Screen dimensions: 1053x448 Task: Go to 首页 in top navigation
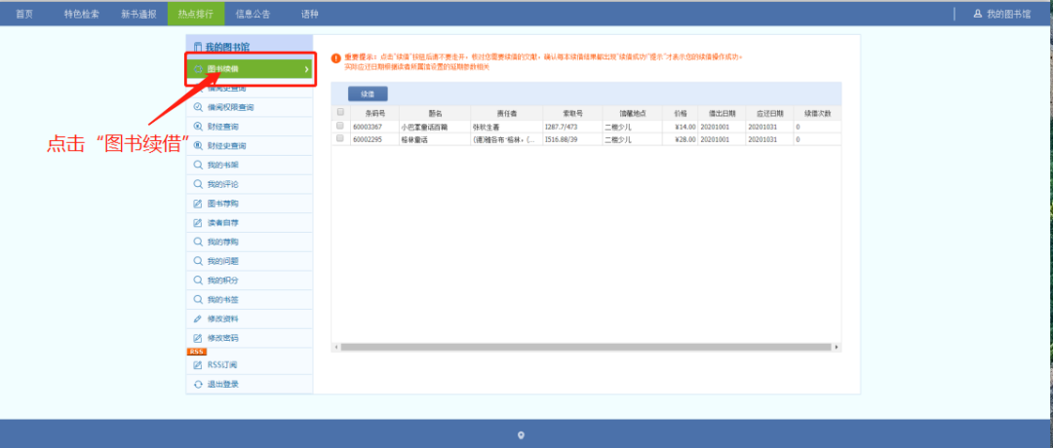[x=24, y=14]
